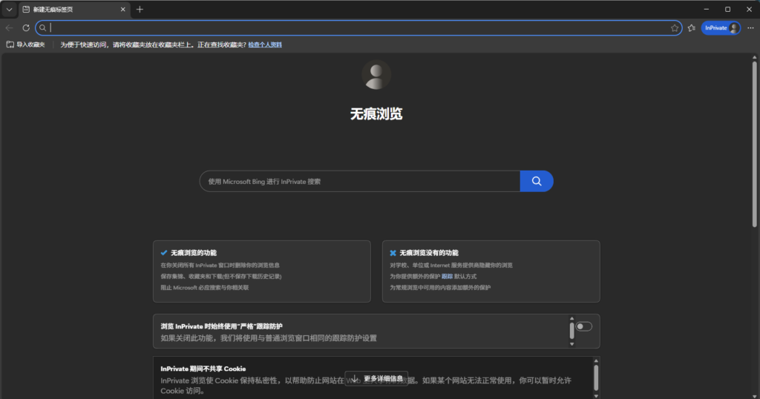Screen dimensions: 760x399
Task: Close the 新建无痕标签页 tab
Action: pyautogui.click(x=122, y=9)
